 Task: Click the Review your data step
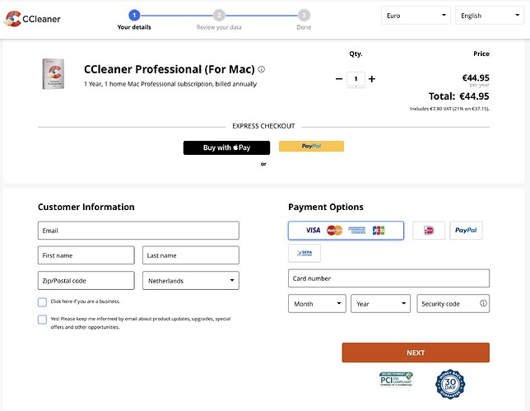pyautogui.click(x=219, y=20)
